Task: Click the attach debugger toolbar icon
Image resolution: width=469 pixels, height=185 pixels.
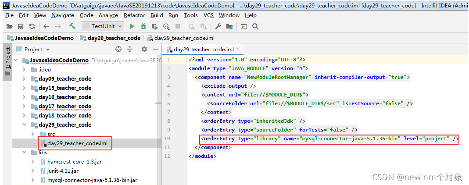Action: pyautogui.click(x=204, y=27)
